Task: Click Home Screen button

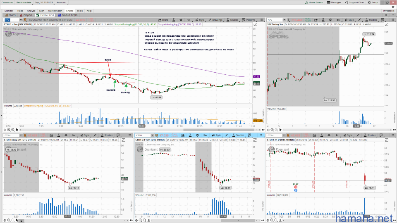Action: (x=314, y=2)
